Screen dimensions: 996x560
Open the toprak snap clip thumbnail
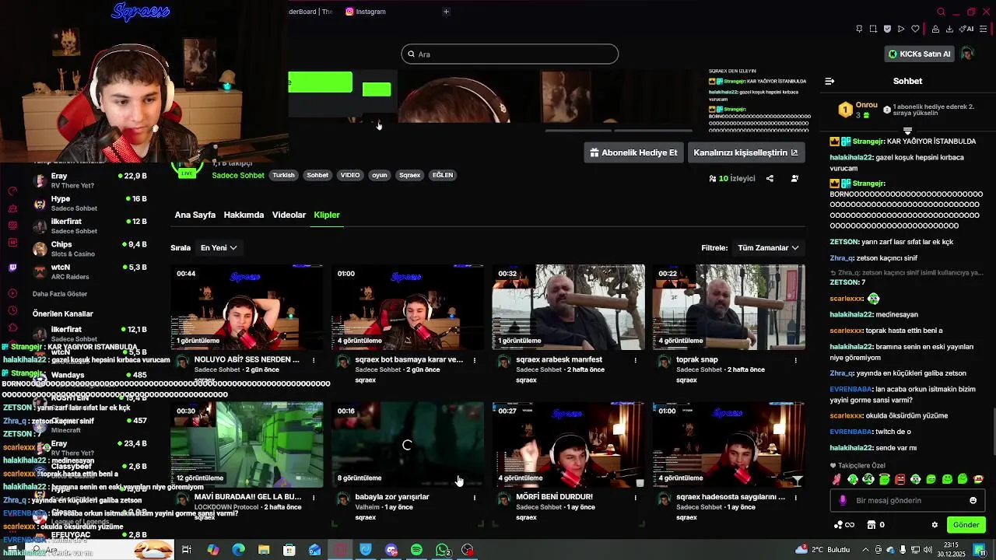tap(728, 307)
